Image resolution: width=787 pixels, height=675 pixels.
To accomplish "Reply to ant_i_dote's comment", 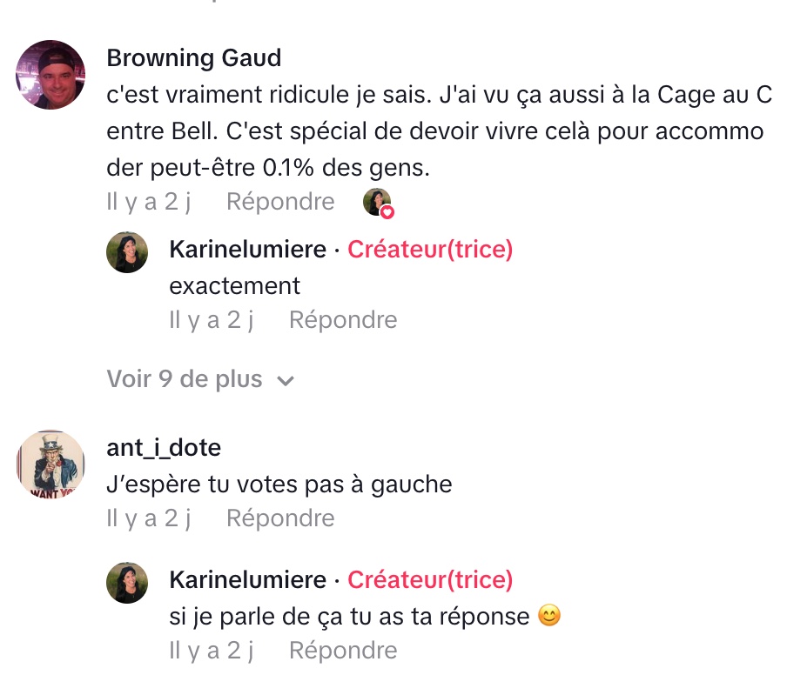I will (x=279, y=518).
